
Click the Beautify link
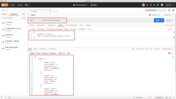coord(170,29)
